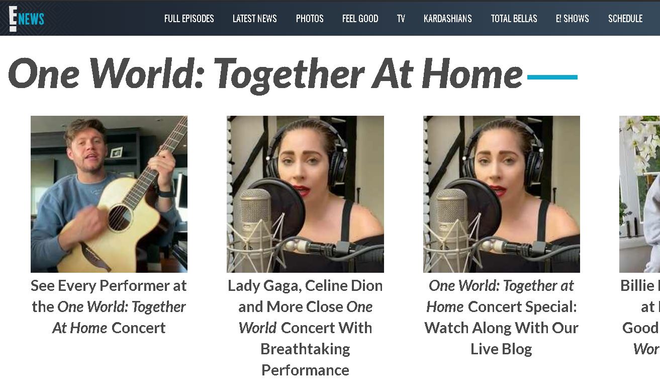Open E! Shows menu
The width and height of the screenshot is (660, 385).
point(572,19)
